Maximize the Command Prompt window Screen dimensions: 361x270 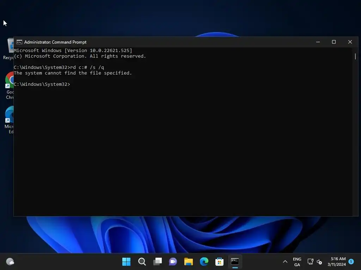[334, 42]
